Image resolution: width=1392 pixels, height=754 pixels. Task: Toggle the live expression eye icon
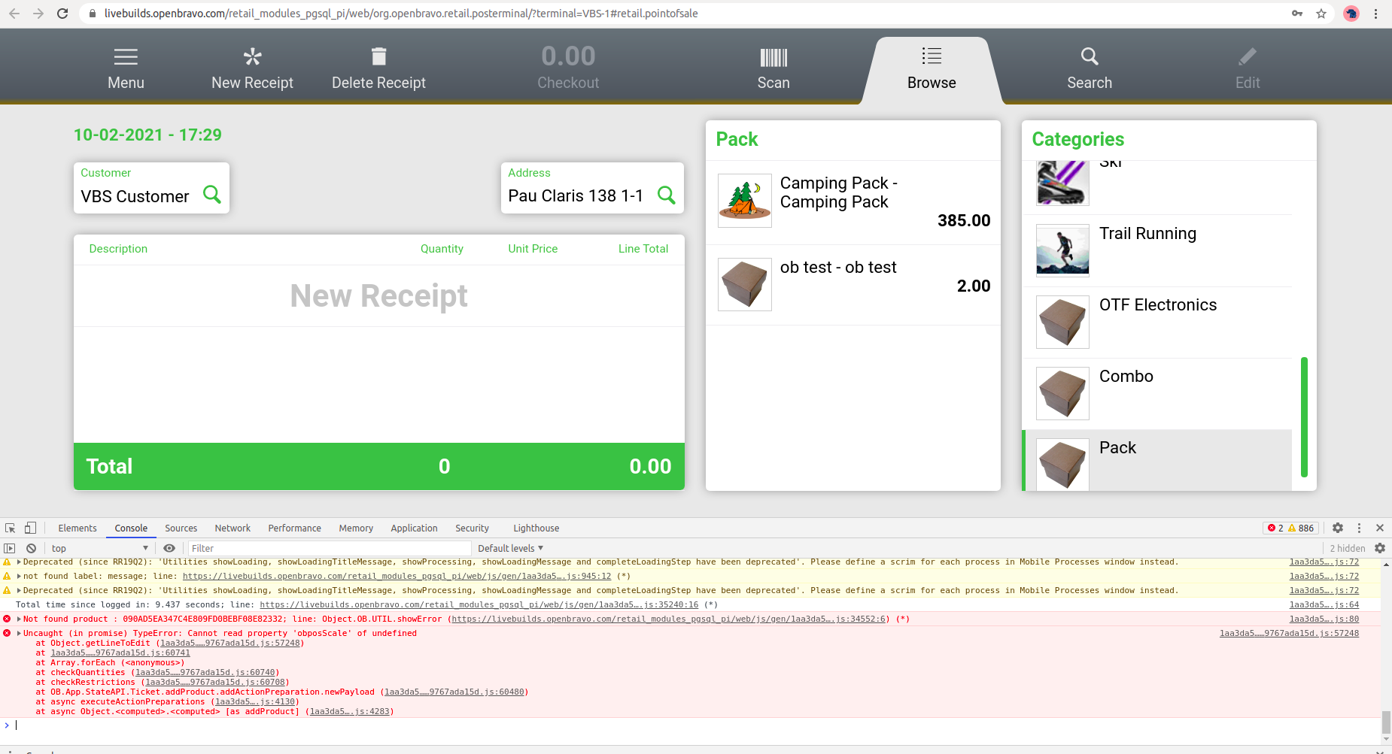(x=169, y=548)
